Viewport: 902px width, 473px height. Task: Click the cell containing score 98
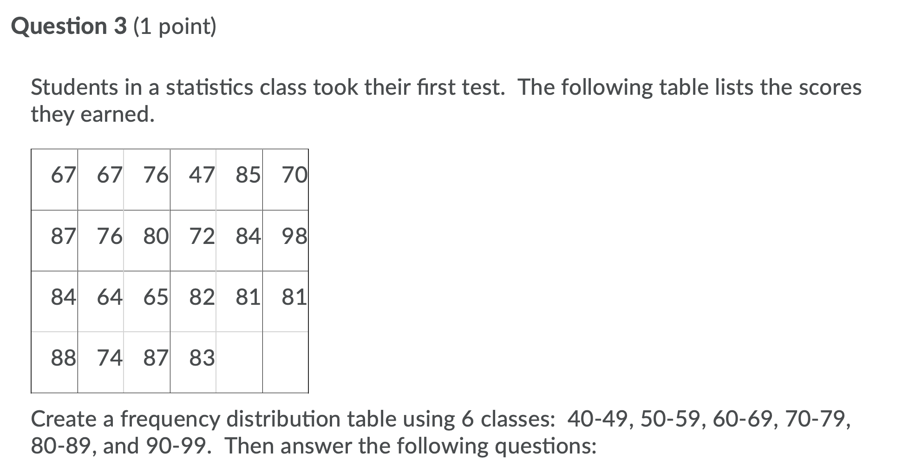tap(285, 241)
